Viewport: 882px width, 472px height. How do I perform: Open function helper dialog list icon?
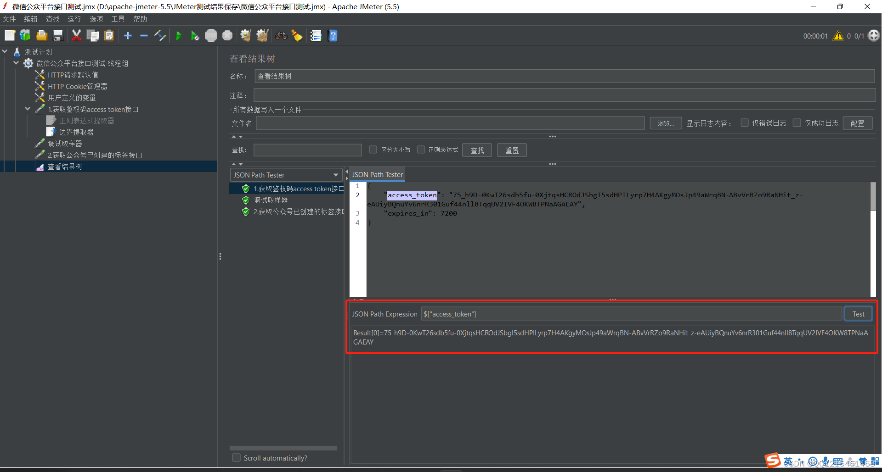tap(316, 35)
